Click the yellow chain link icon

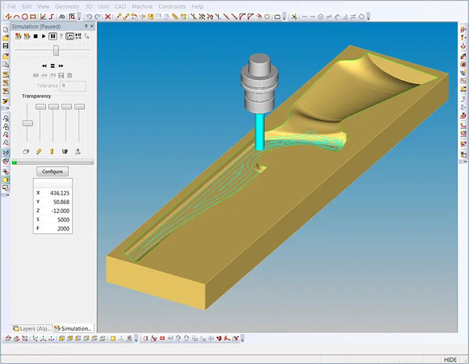coord(175,17)
